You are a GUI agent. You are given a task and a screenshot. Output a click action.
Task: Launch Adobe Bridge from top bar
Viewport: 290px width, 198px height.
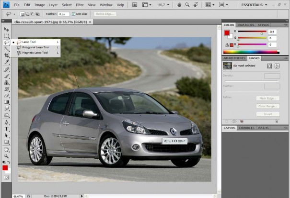pyautogui.click(x=135, y=5)
